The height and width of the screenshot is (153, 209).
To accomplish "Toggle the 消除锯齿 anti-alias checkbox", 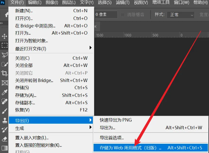I will tap(122, 15).
